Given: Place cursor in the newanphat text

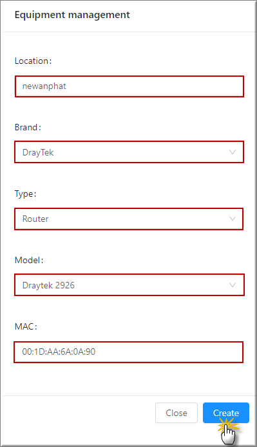Looking at the screenshot, I should 44,86.
